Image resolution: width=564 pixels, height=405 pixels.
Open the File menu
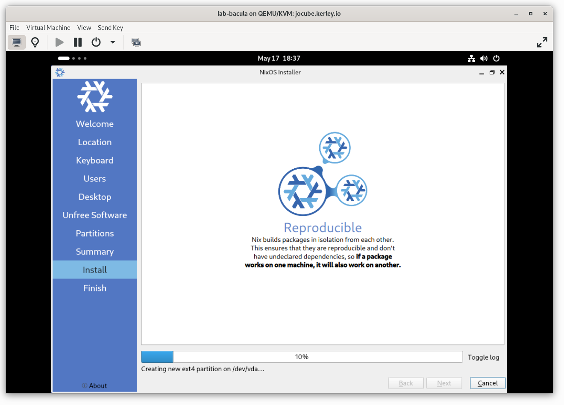pyautogui.click(x=15, y=27)
